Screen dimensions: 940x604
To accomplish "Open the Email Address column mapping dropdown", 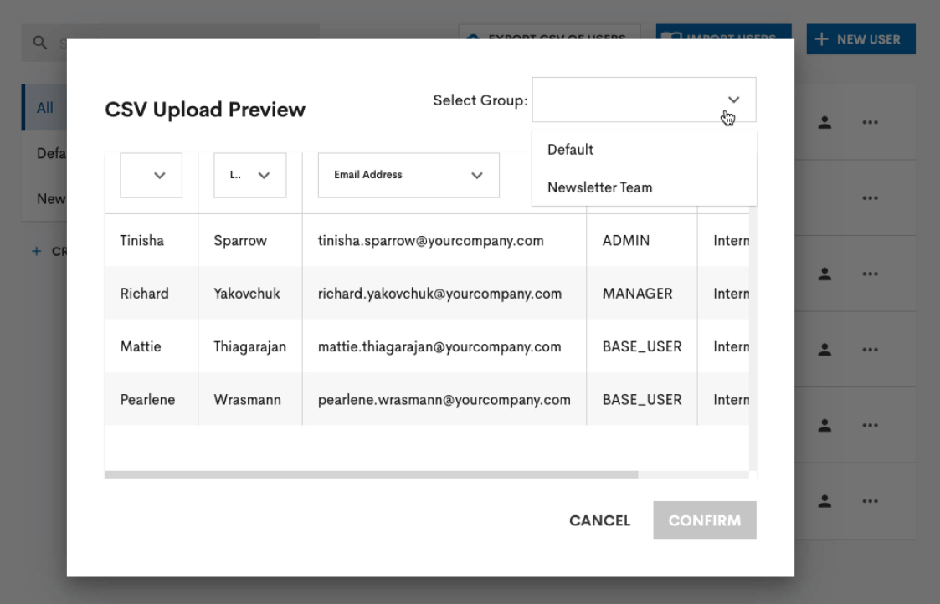I will (408, 175).
